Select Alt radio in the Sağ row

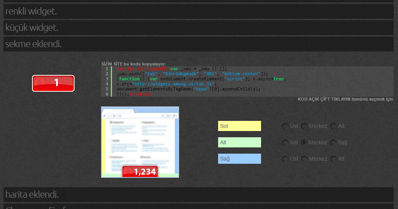334,159
